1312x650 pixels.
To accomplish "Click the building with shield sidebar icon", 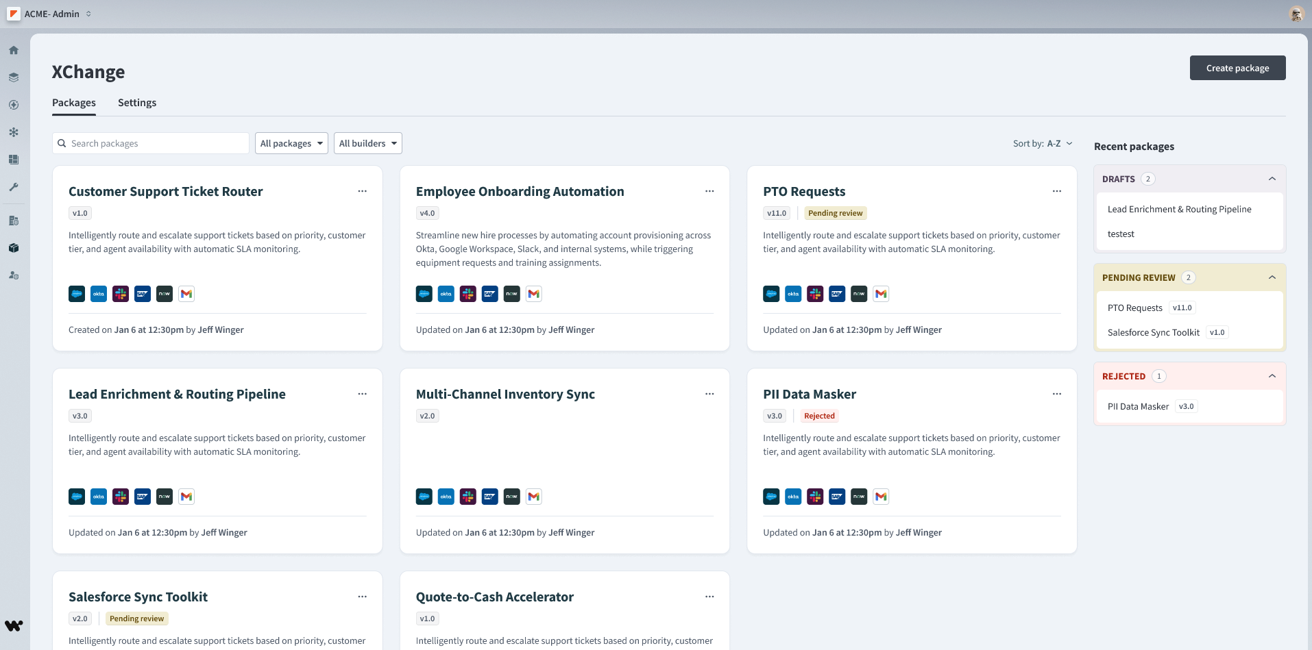I will [14, 221].
